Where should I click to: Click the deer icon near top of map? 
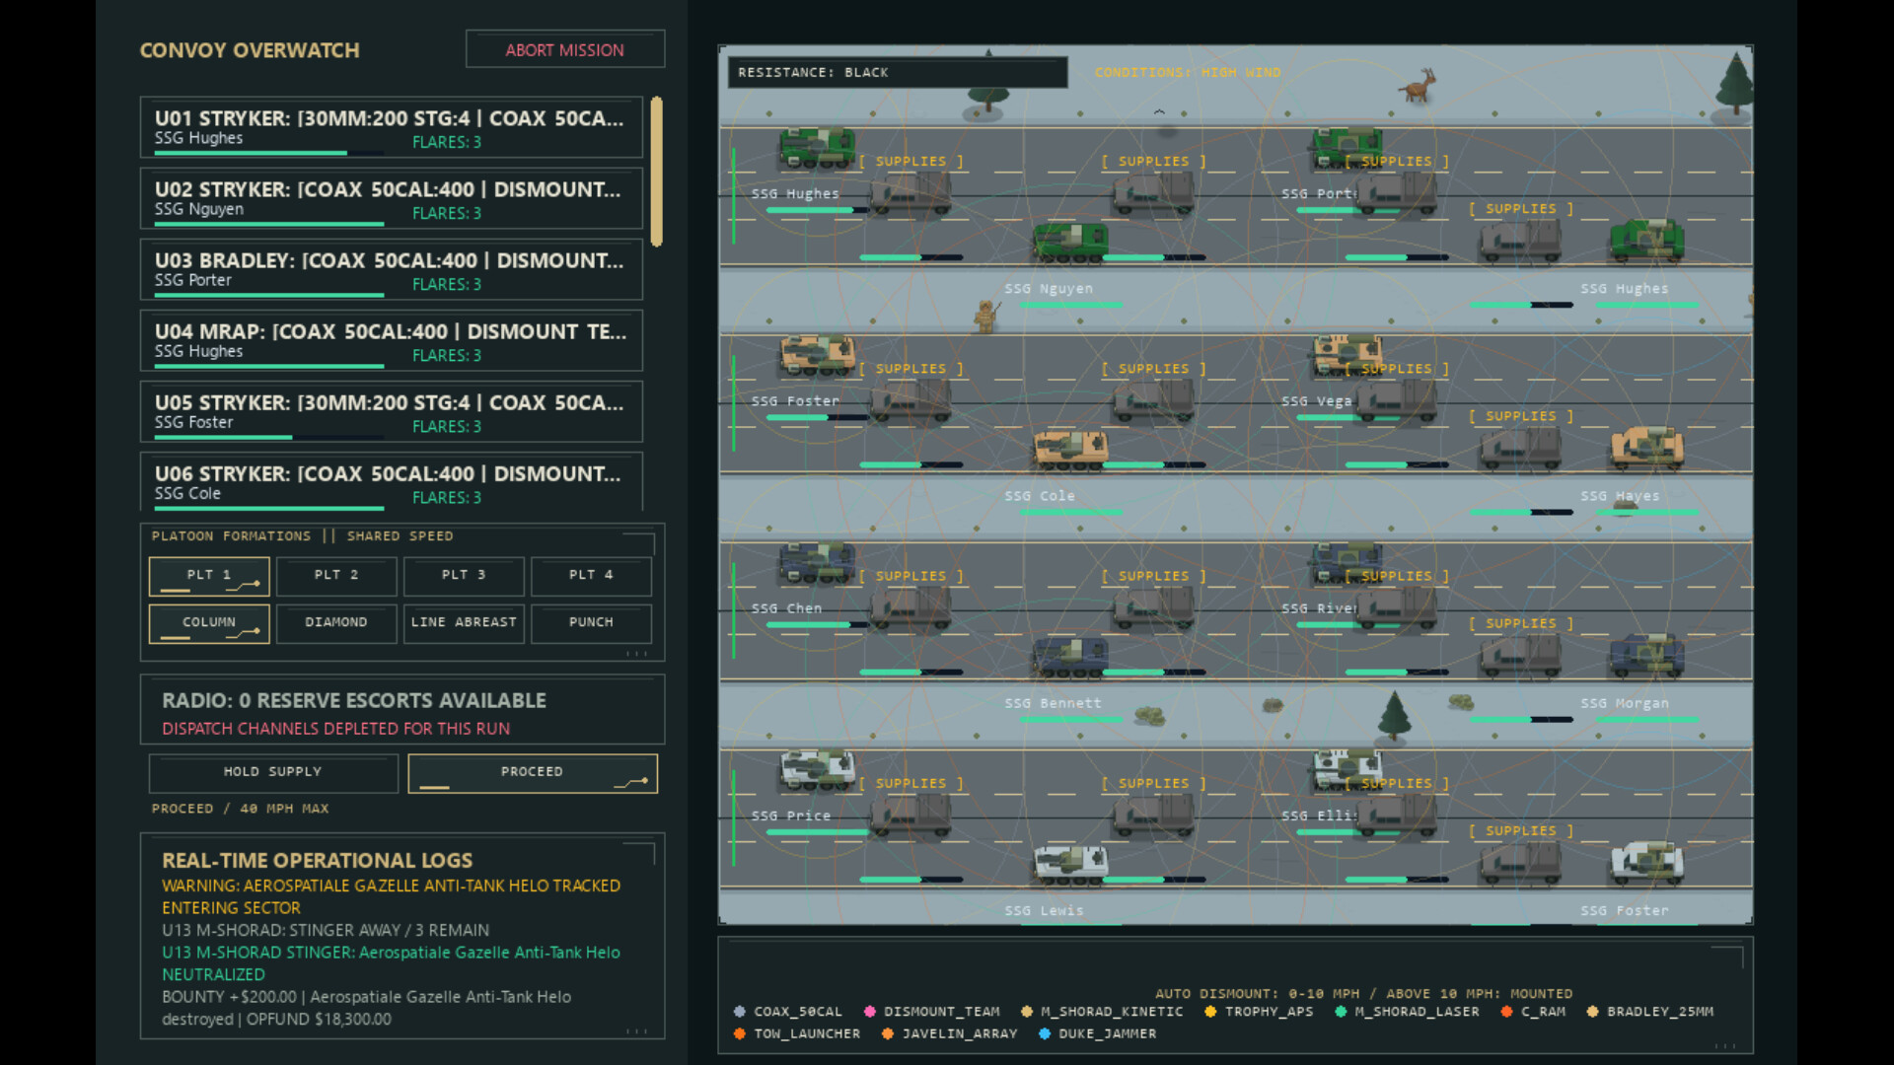pyautogui.click(x=1419, y=86)
